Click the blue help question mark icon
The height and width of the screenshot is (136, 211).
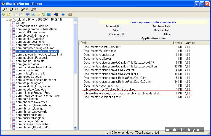coord(63,14)
